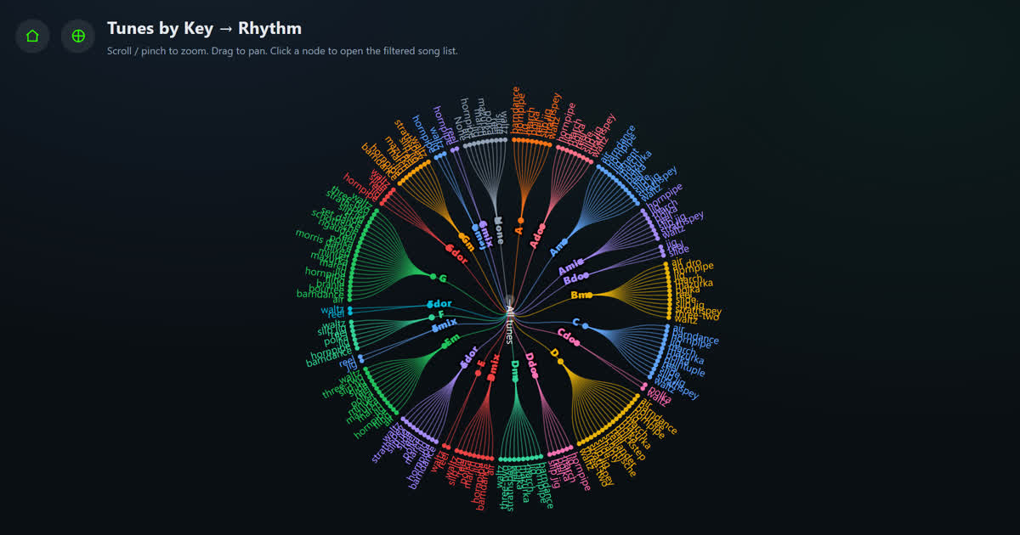Reset the view with the green crosshair icon
Image resolution: width=1020 pixels, height=535 pixels.
[77, 36]
